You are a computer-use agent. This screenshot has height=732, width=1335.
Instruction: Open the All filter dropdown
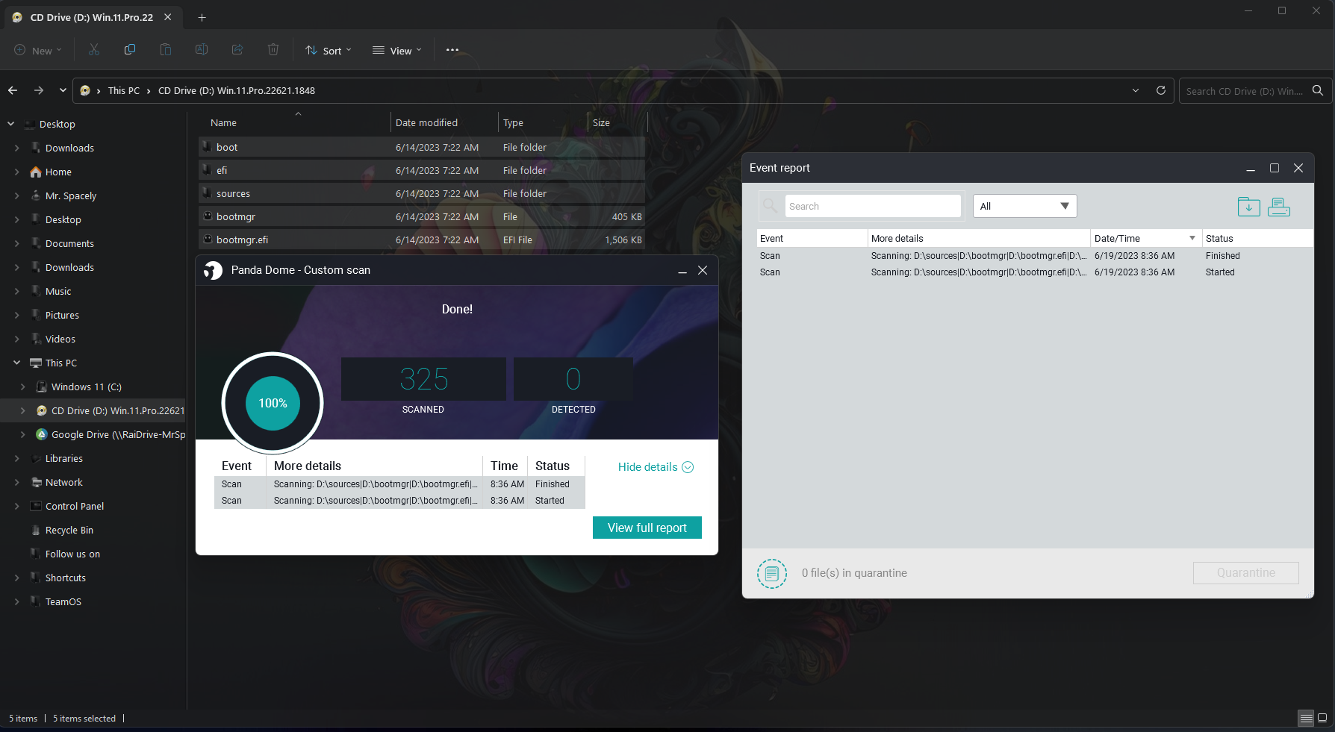1024,206
